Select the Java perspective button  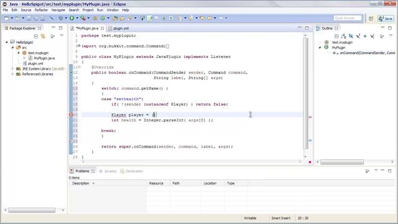point(386,18)
